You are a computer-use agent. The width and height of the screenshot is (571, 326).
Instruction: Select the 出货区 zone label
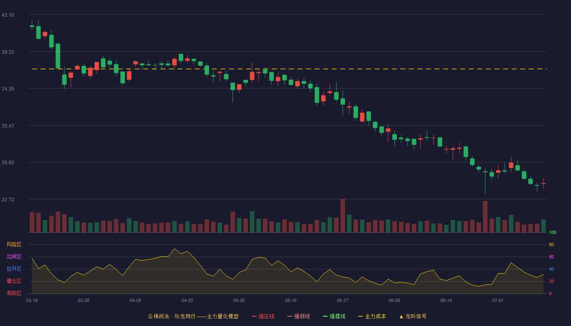[x=14, y=257]
